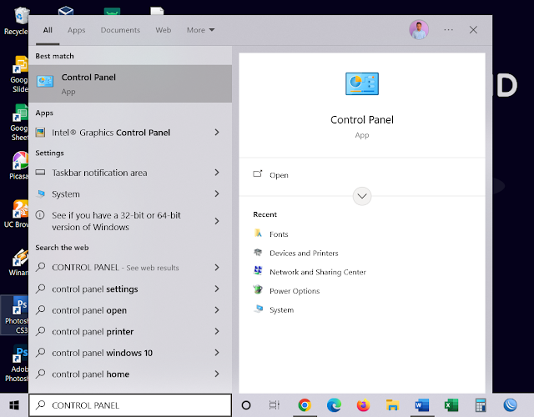Image resolution: width=534 pixels, height=417 pixels.
Task: Open the More filter dropdown
Action: pyautogui.click(x=200, y=30)
